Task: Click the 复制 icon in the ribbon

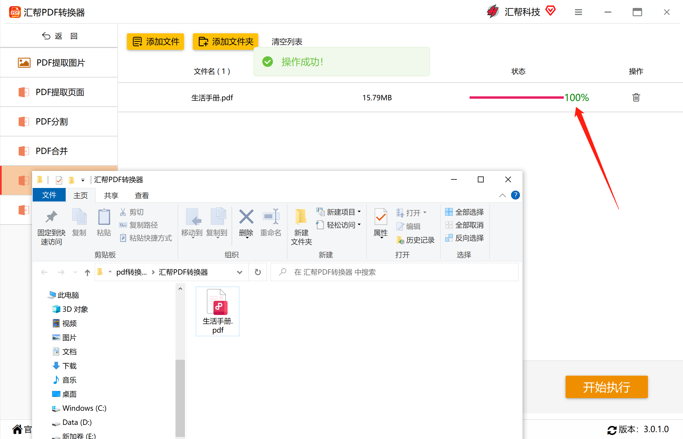Action: pos(79,217)
